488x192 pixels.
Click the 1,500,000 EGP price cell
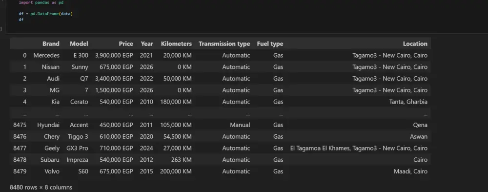tap(114, 90)
